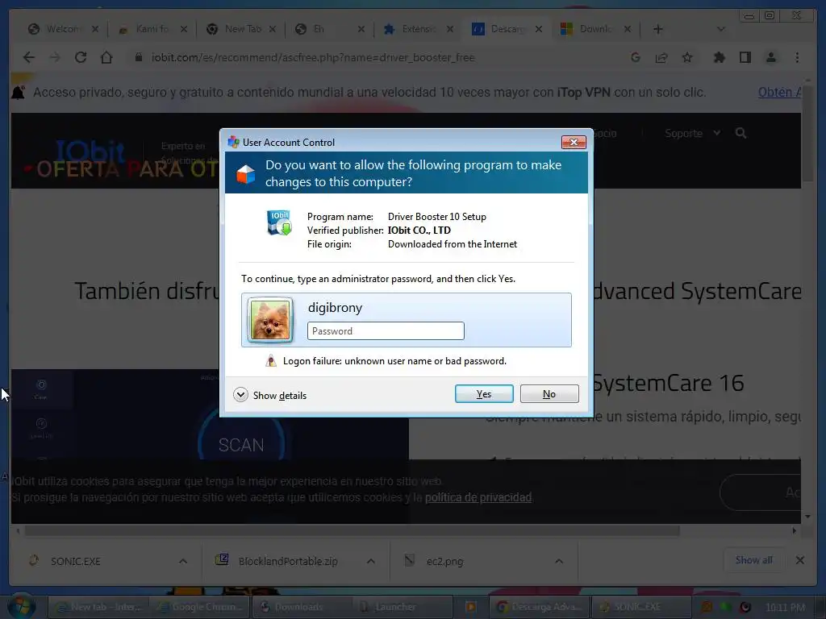Open a new Chrome tab with plus

point(658,29)
